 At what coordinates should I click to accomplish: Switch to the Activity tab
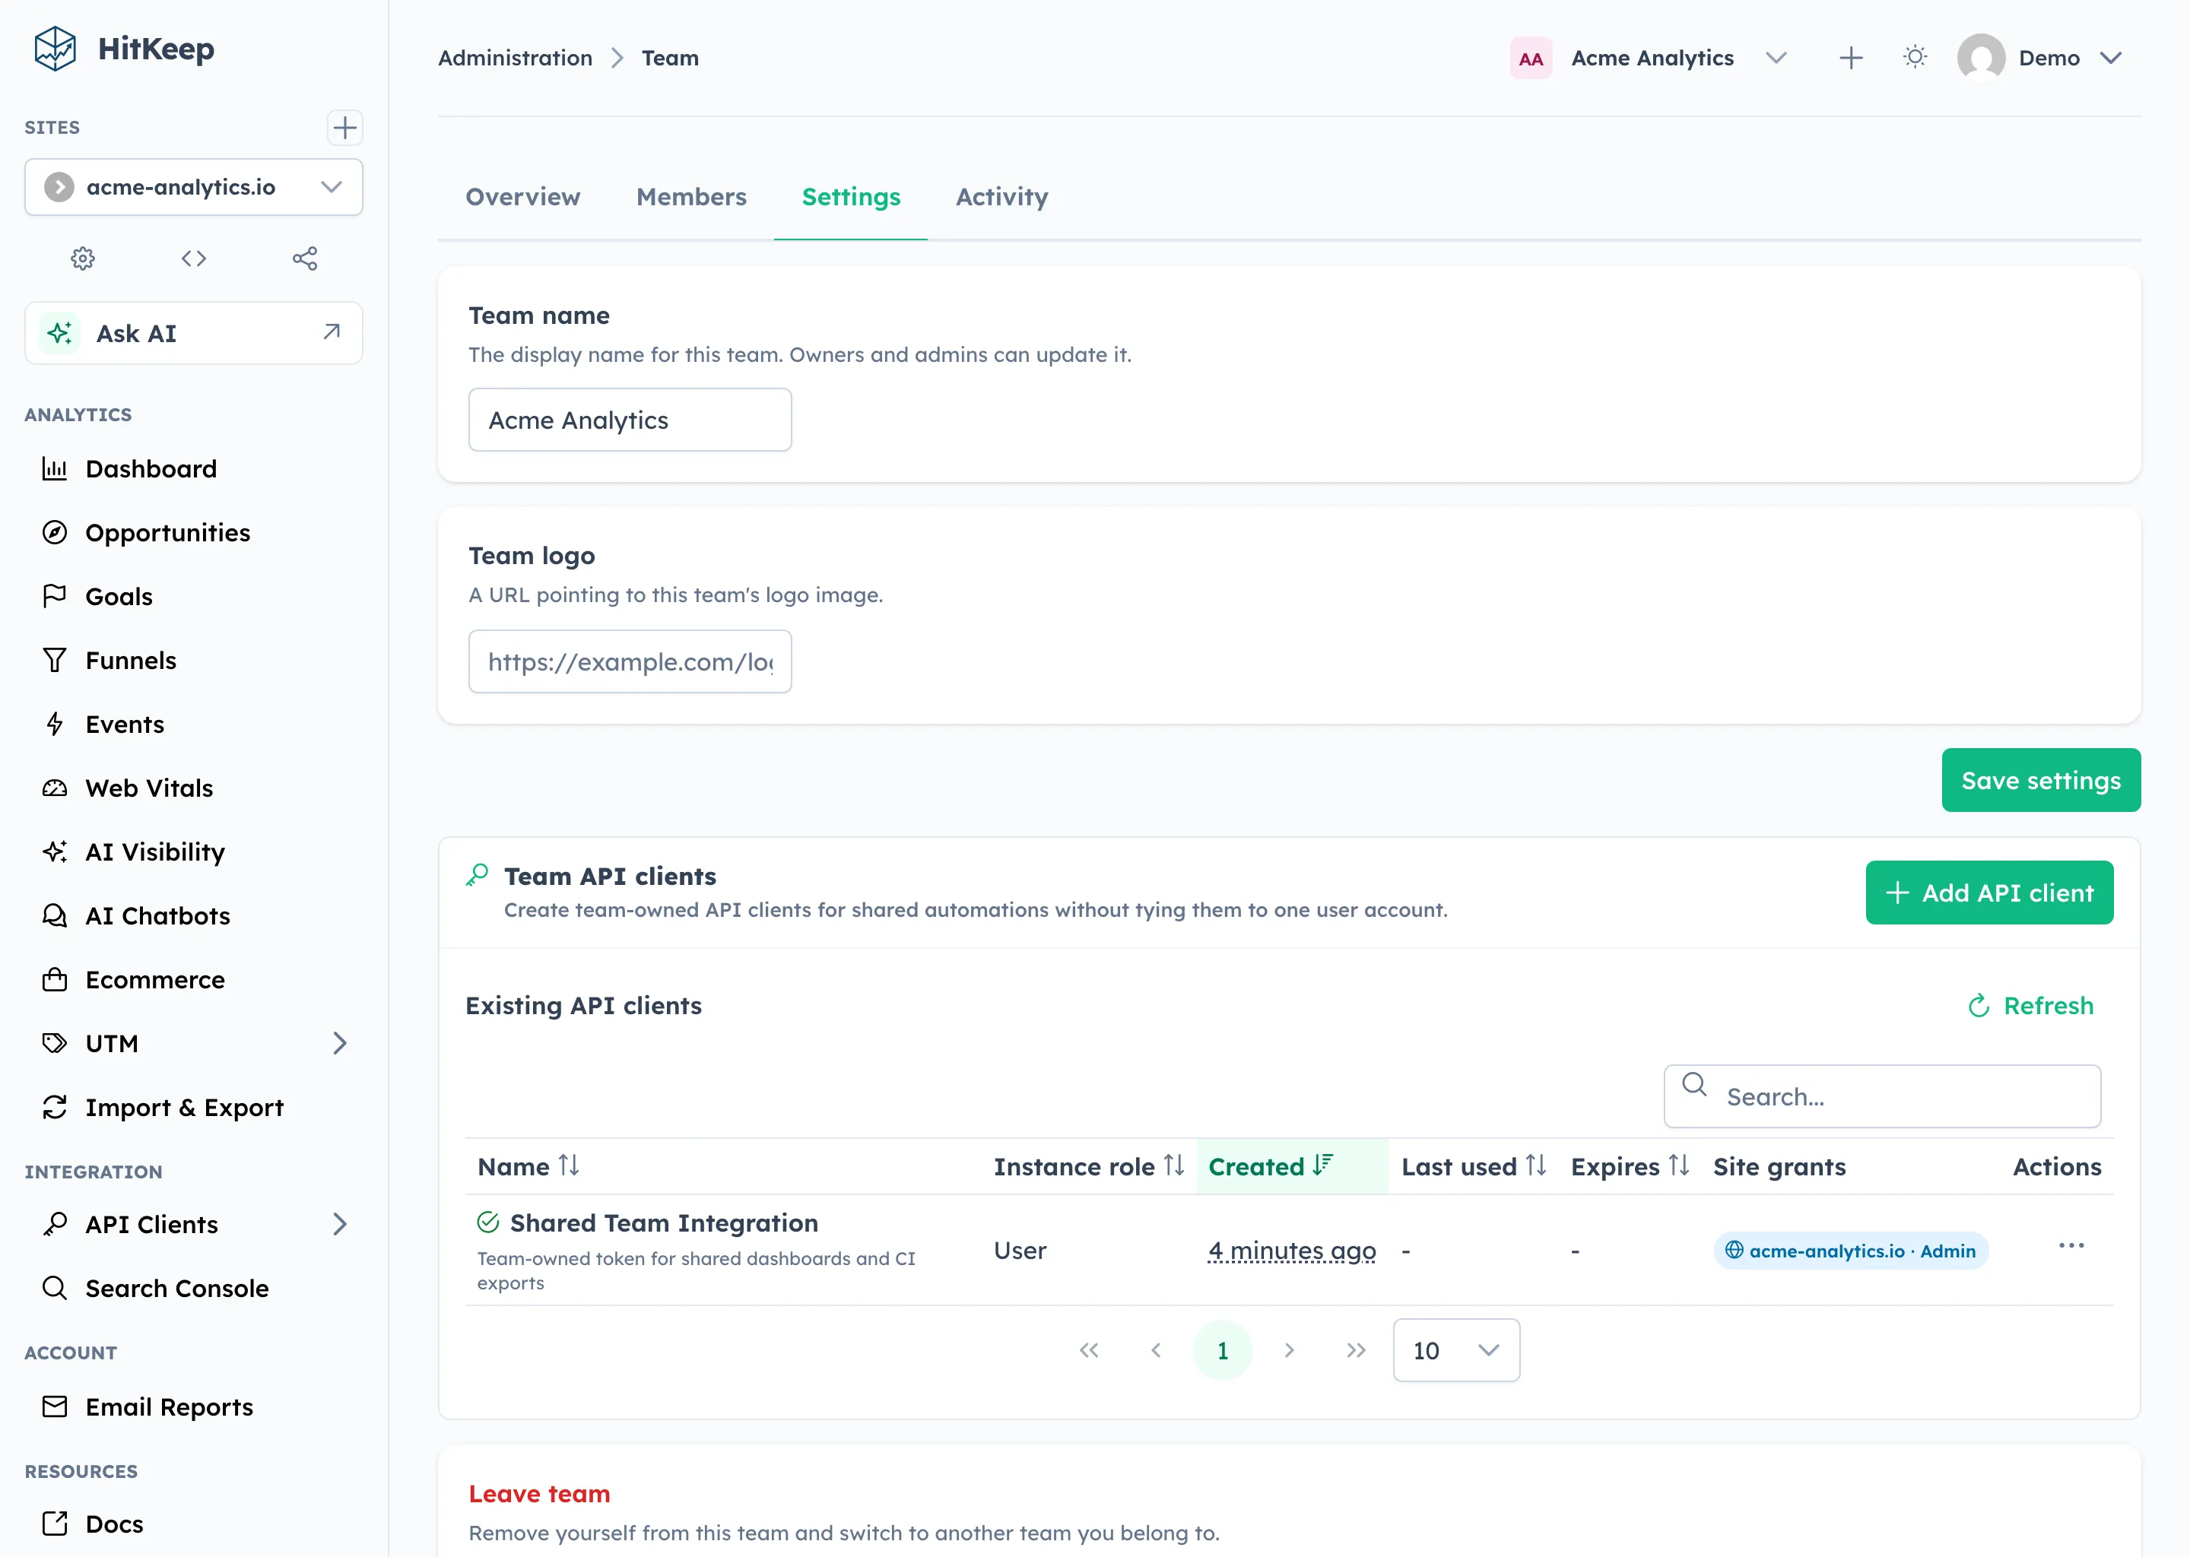(1002, 197)
